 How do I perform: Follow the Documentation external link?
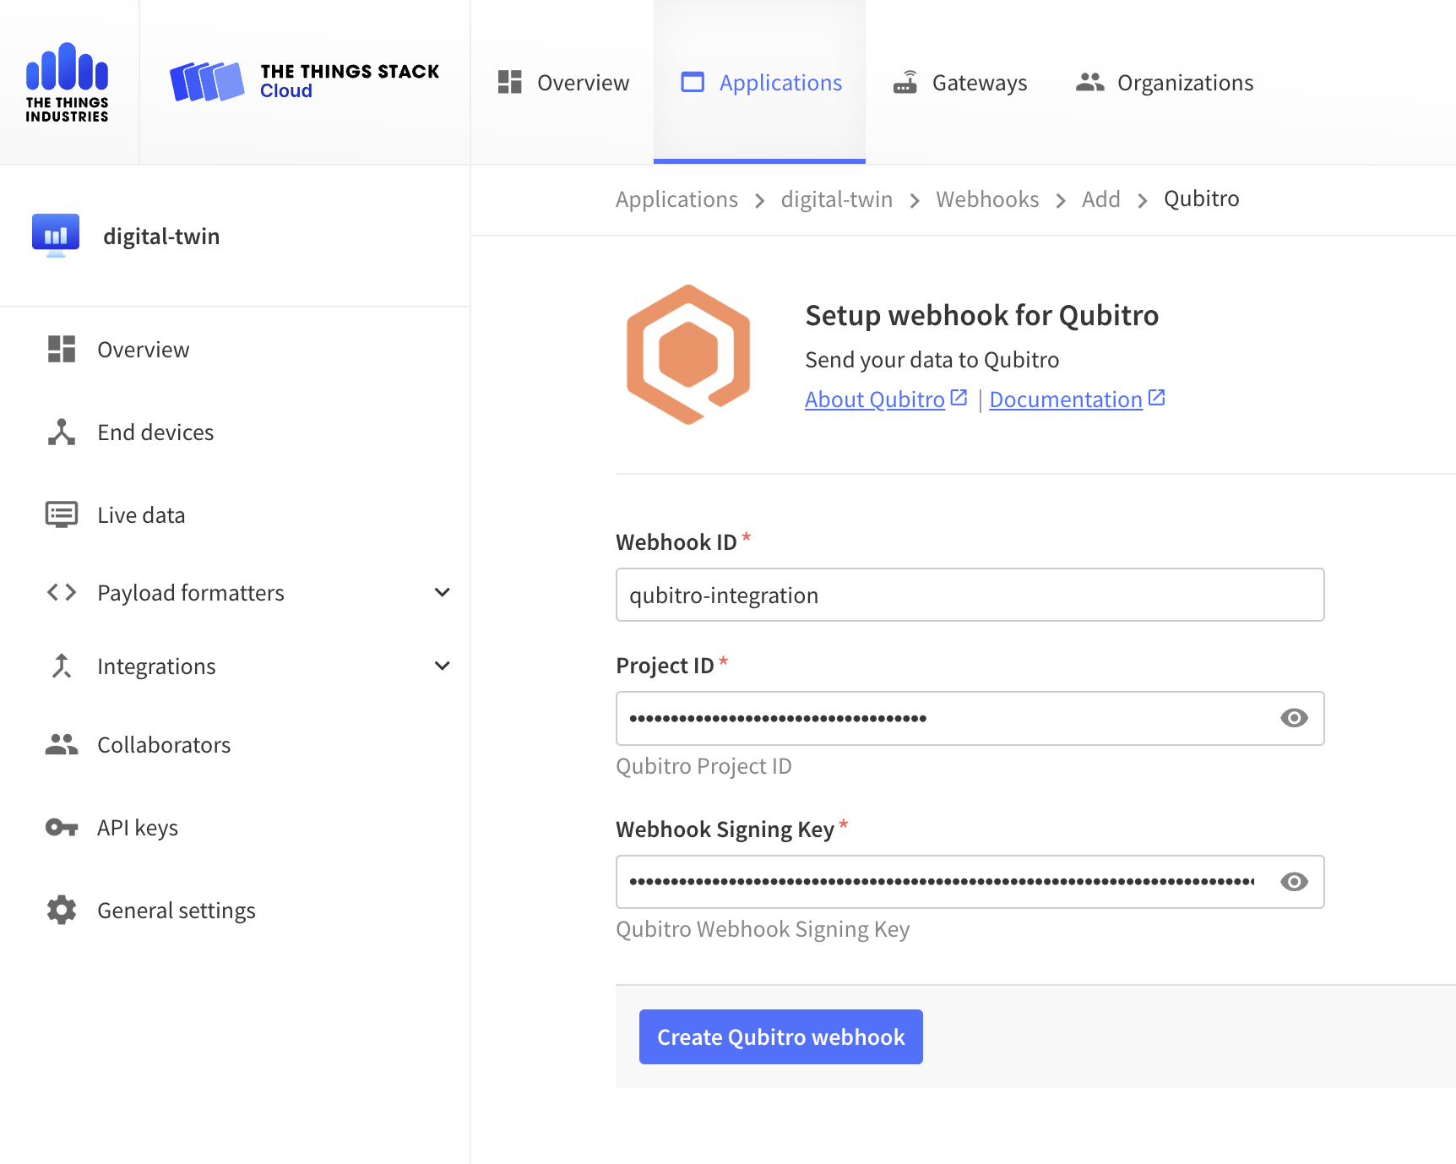pyautogui.click(x=1066, y=399)
